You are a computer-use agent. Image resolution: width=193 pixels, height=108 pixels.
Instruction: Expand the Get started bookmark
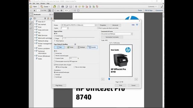pos(35,24)
